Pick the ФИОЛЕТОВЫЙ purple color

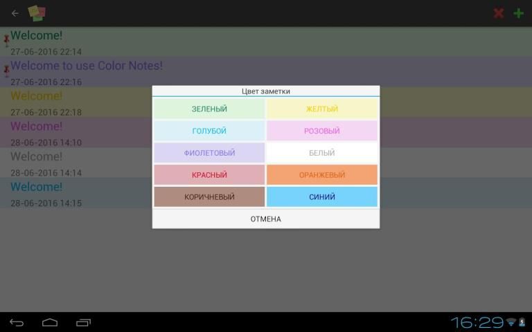coord(209,153)
